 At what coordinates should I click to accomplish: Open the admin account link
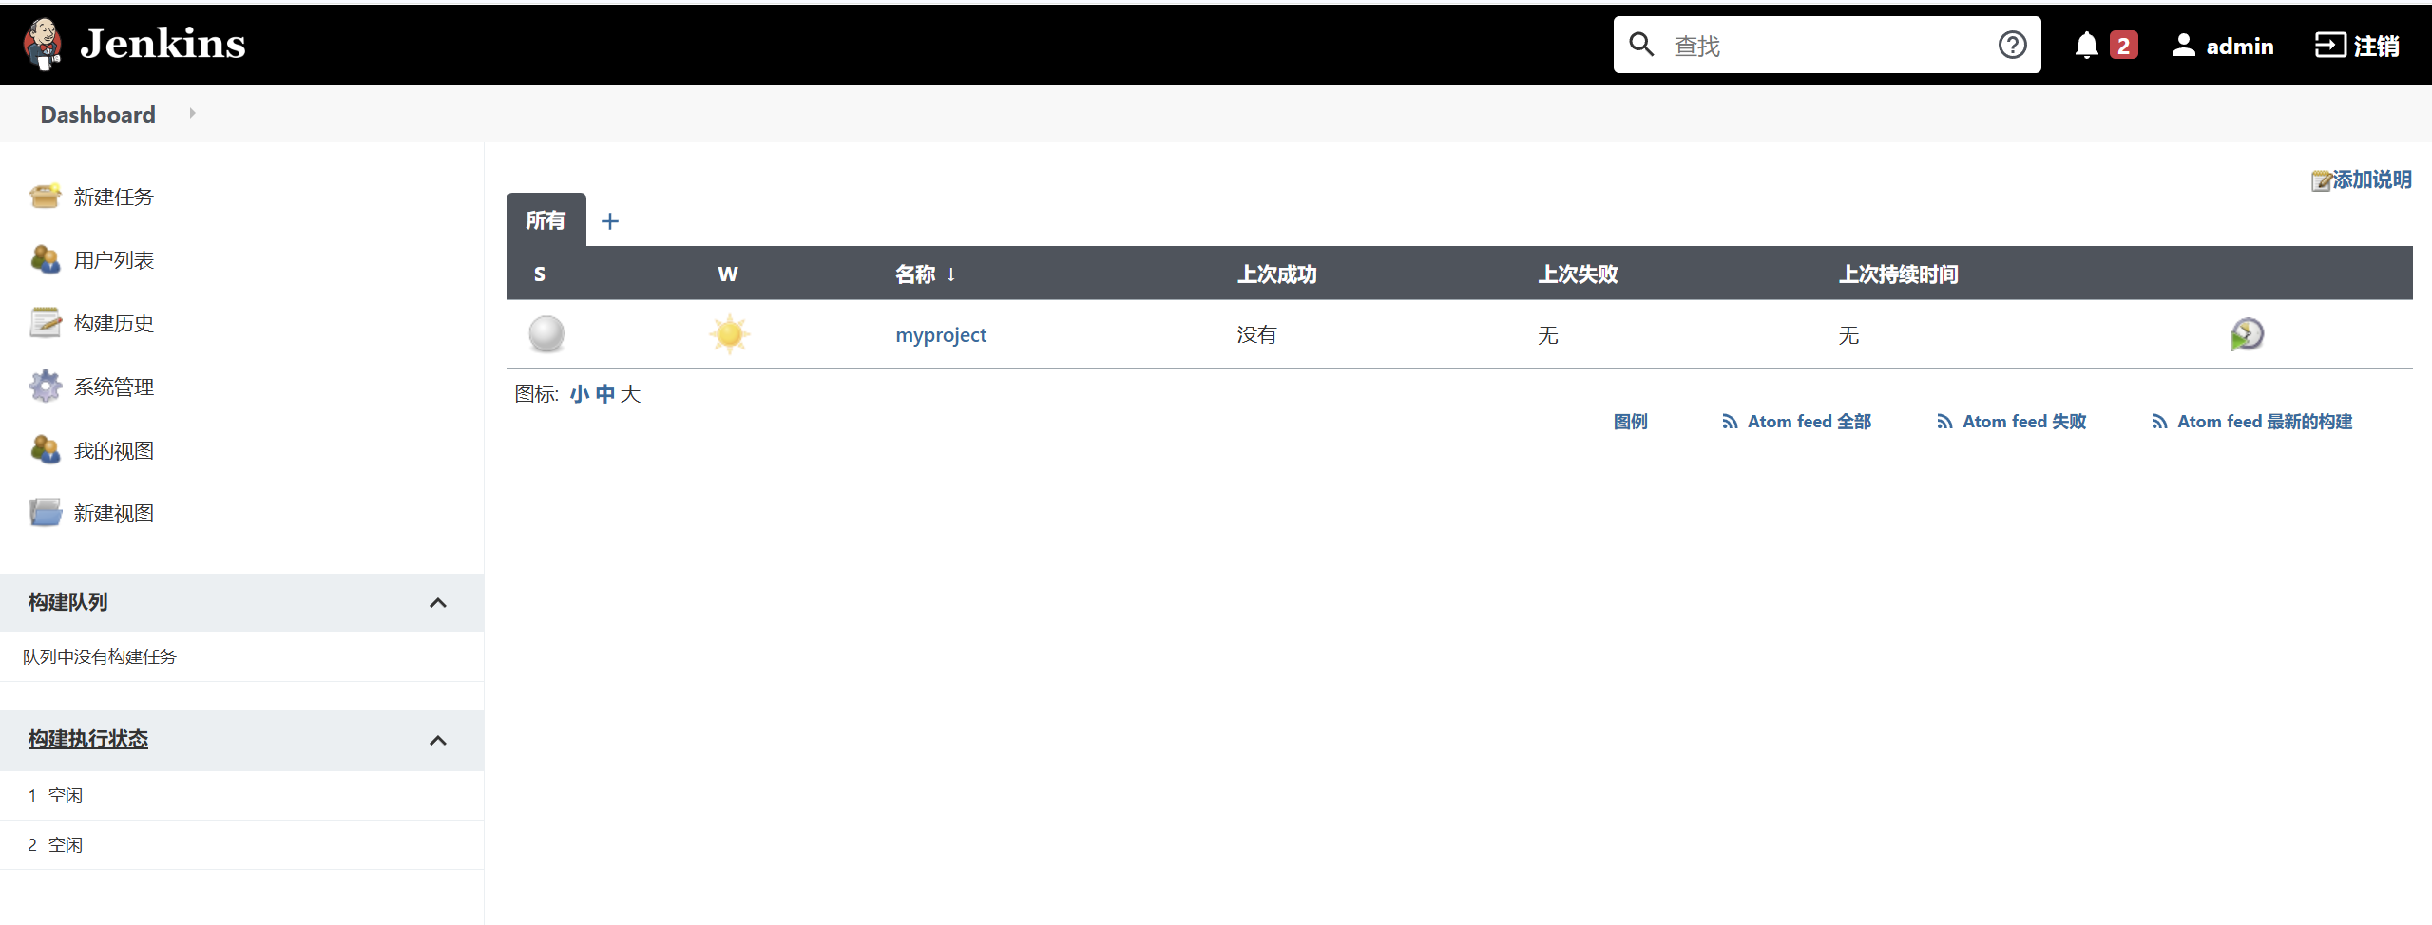click(2239, 46)
